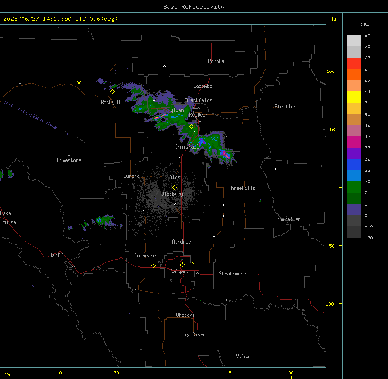Pick the pink 42-45 dBZ legend swatch

coord(354,131)
